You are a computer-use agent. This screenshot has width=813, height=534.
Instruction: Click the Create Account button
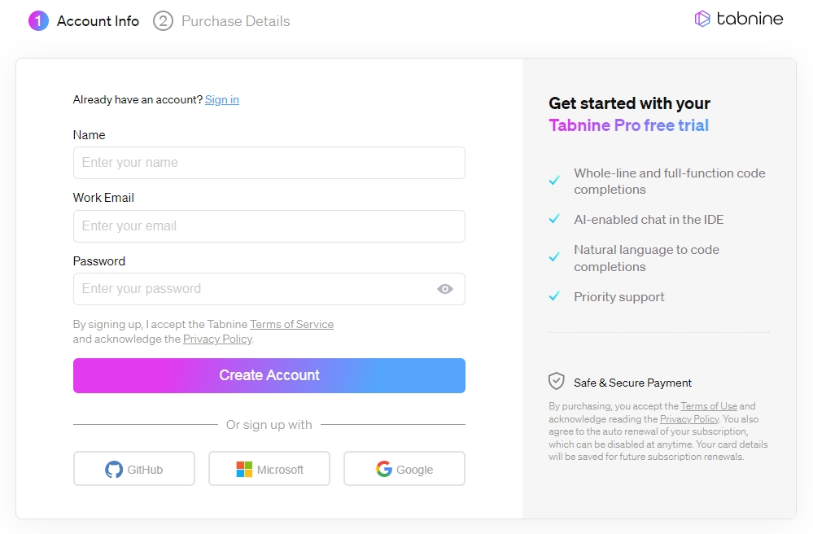[x=269, y=375]
